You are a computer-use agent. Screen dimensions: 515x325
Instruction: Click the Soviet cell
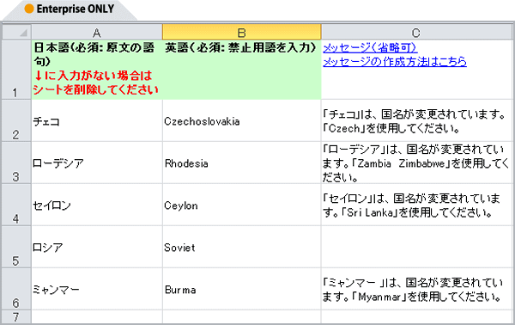242,247
